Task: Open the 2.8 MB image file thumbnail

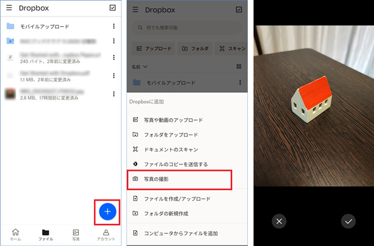Action: tap(11, 93)
